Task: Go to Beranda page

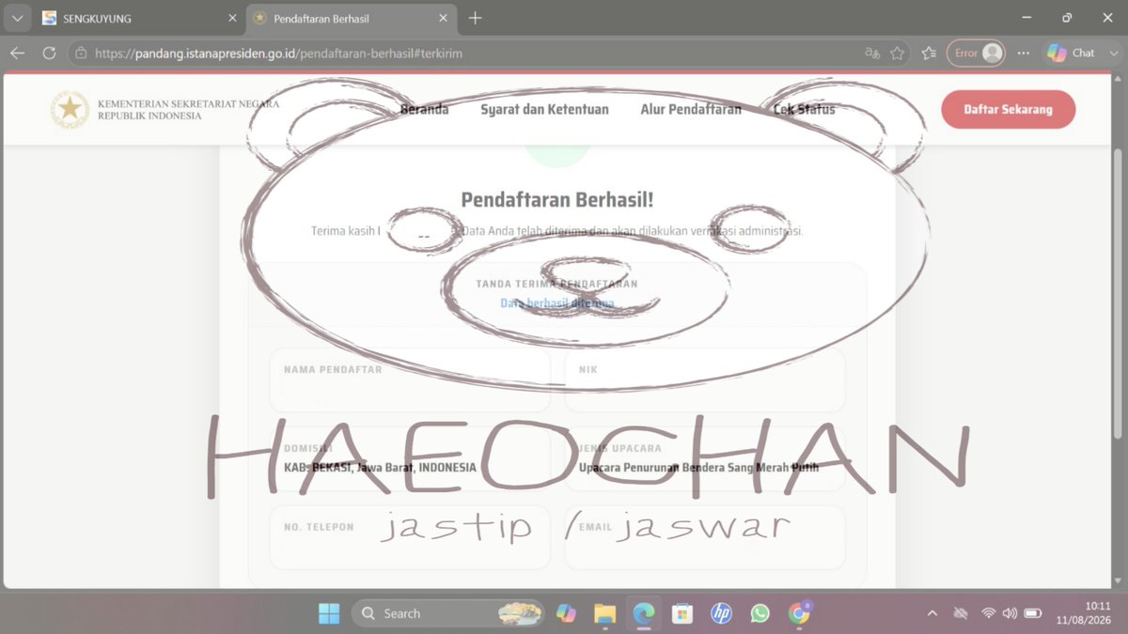Action: 424,110
